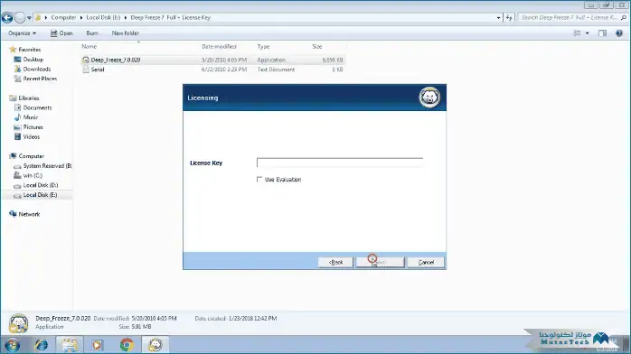
Task: Open the Windows Start menu
Action: click(12, 345)
